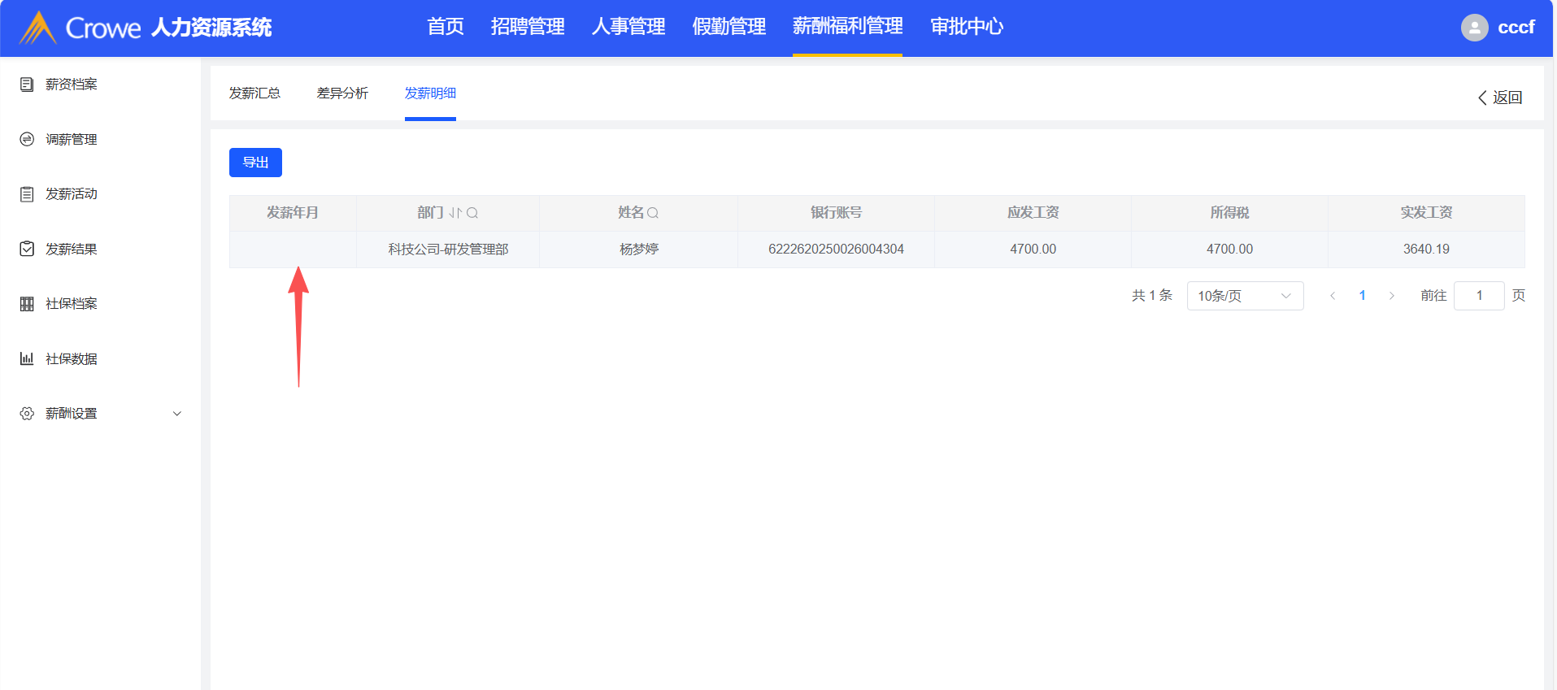Click the 薪酬设置 gear icon
Screen dimensions: 1557x690
tap(27, 414)
